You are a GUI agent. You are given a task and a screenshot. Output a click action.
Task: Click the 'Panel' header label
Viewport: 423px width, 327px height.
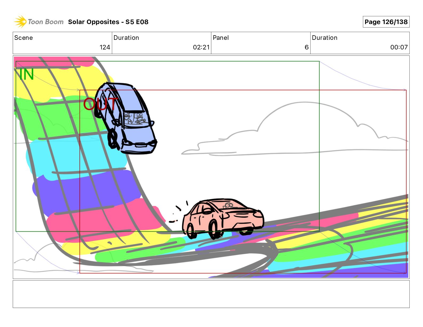[x=221, y=38]
